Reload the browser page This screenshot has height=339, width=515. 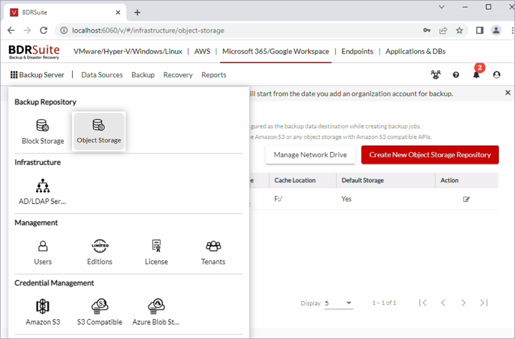[x=44, y=30]
